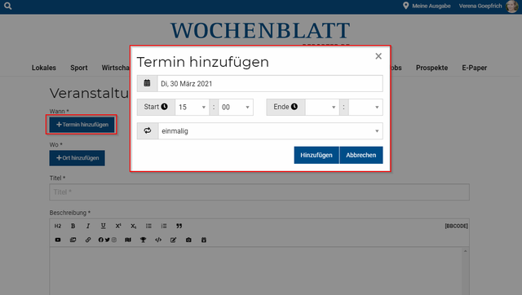Click the Meine Ausgabe location pin icon
Screen dimensions: 522x295
[x=405, y=6]
